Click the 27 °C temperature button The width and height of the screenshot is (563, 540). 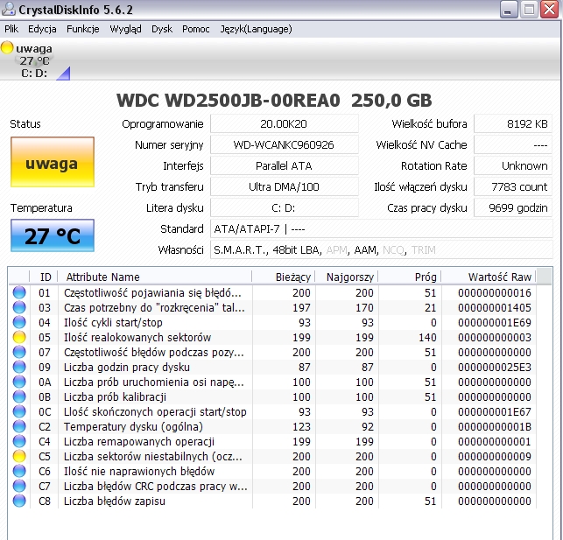pyautogui.click(x=53, y=235)
